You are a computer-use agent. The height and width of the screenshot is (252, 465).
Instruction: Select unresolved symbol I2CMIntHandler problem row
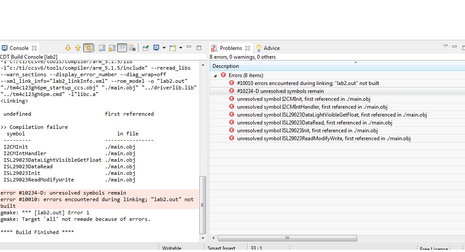pyautogui.click(x=337, y=107)
